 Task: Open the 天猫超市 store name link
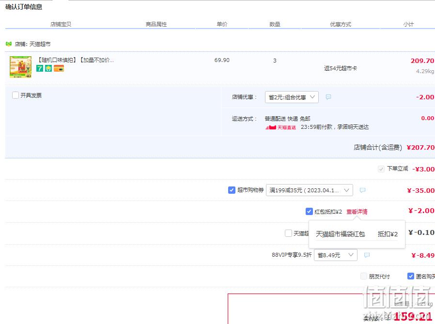[40, 44]
